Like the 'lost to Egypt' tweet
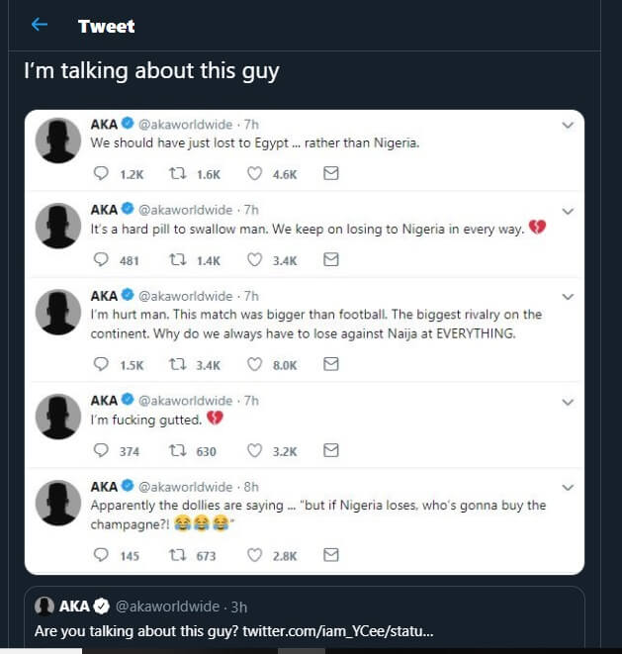622x654 pixels. click(255, 173)
